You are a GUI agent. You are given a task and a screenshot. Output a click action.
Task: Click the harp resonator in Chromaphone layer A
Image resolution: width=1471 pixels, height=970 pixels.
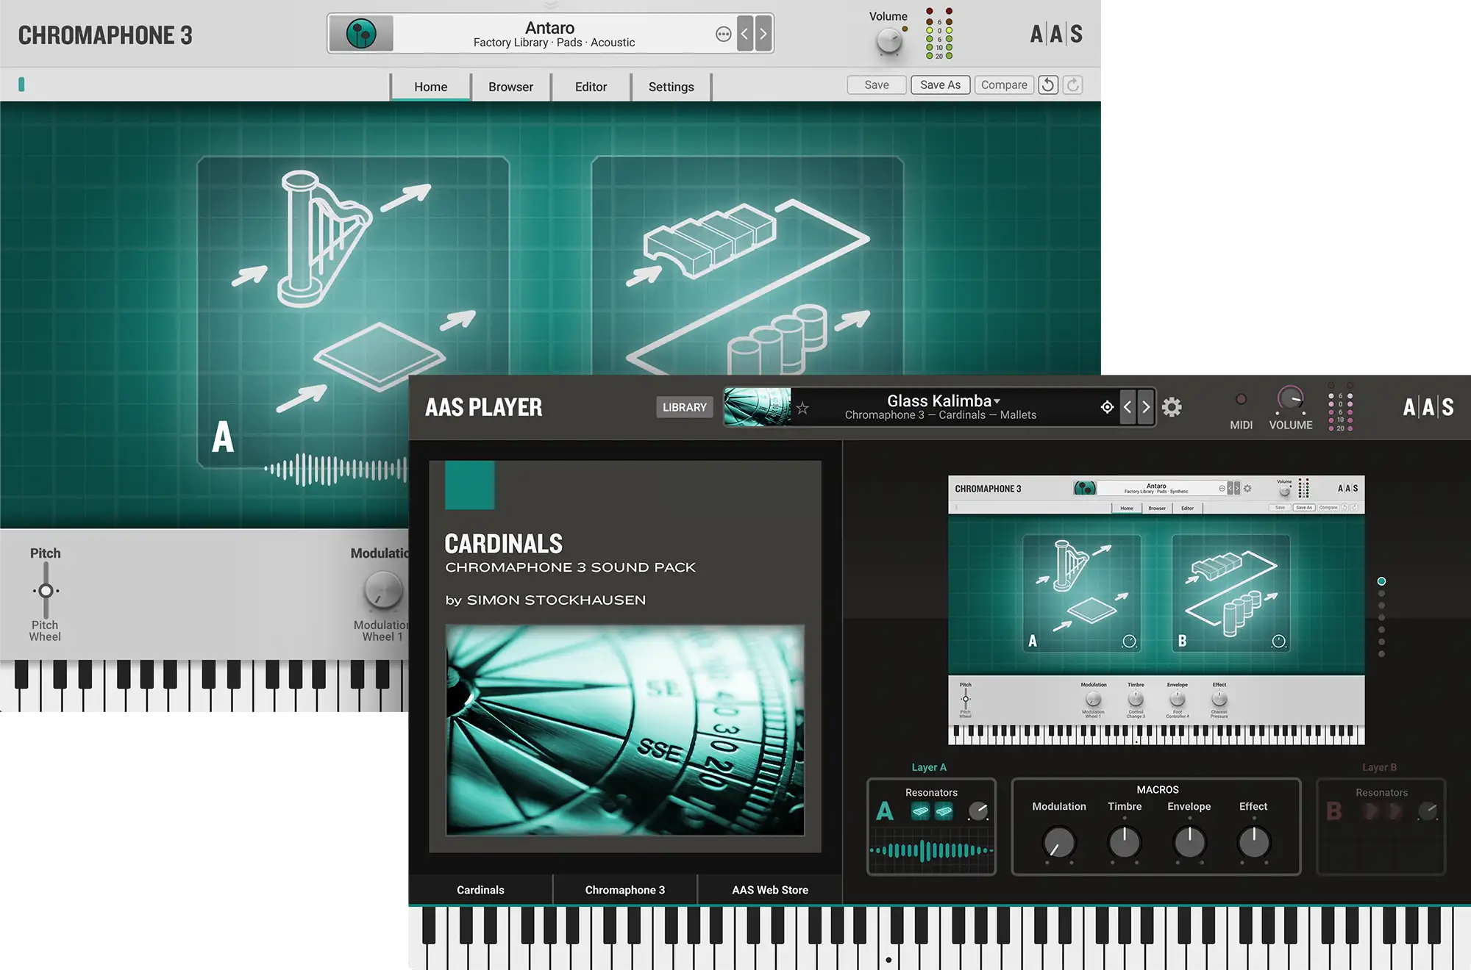324,239
